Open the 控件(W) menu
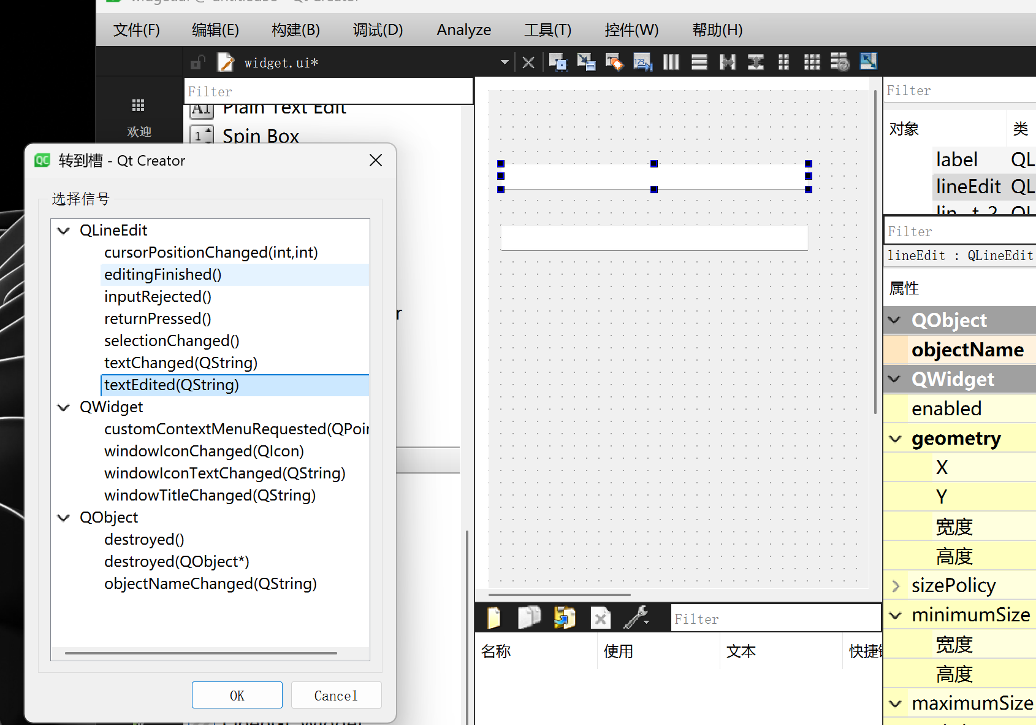 tap(631, 30)
